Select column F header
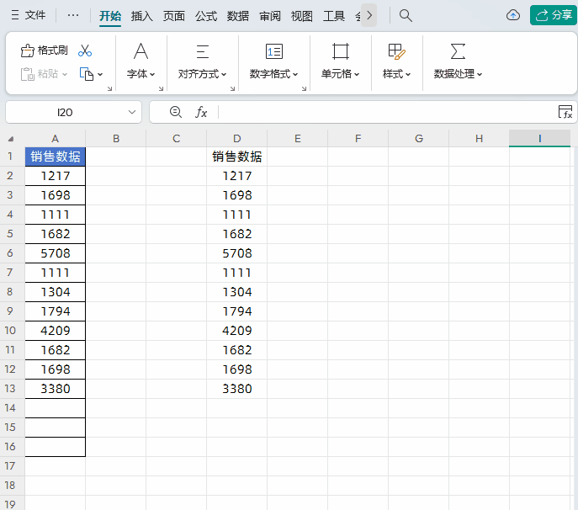Image resolution: width=578 pixels, height=510 pixels. coord(358,138)
